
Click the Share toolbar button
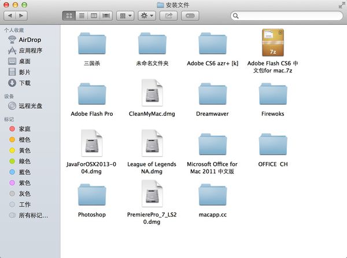168,16
